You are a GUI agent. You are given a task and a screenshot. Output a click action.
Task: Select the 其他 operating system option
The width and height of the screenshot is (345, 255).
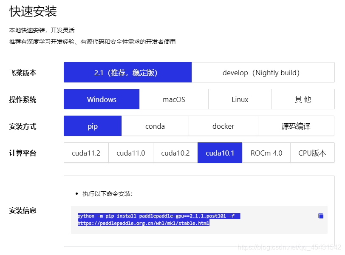303,99
